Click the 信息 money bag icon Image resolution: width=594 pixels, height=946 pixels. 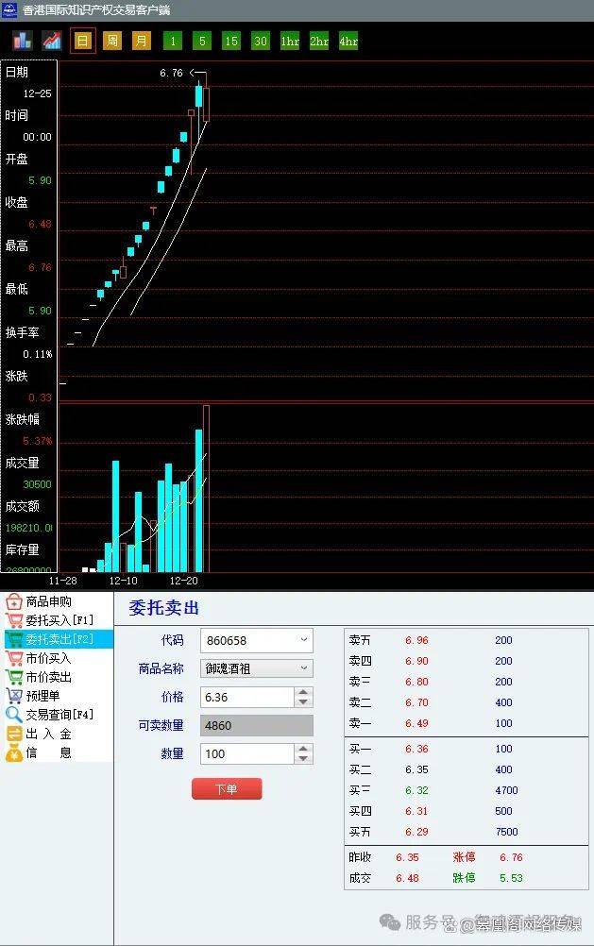click(x=14, y=752)
